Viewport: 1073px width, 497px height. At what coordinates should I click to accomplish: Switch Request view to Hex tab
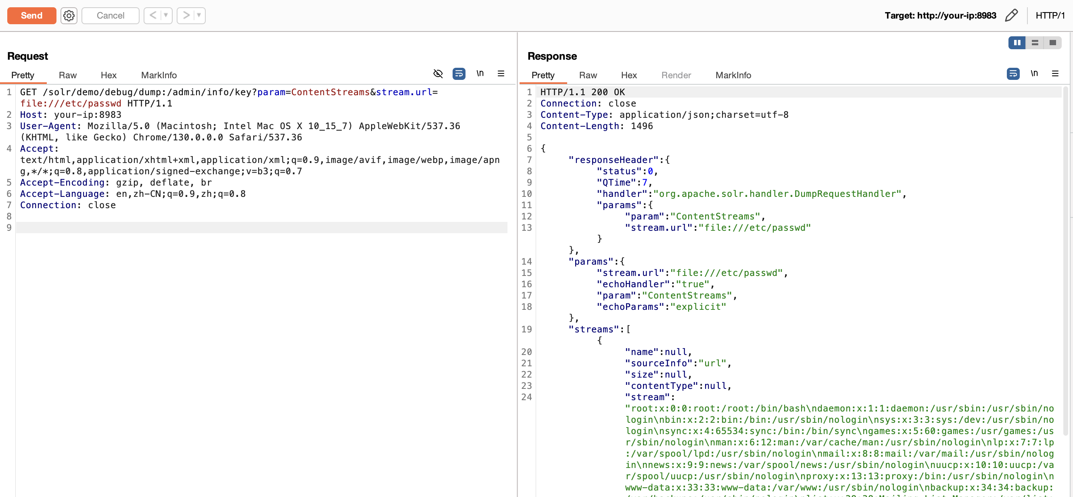(x=108, y=75)
